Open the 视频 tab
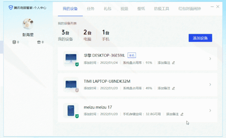The image size is (226, 138). (124, 9)
